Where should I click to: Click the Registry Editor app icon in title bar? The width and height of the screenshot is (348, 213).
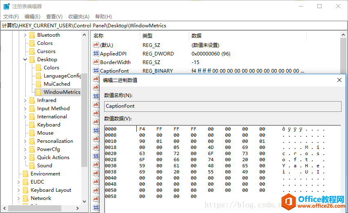[7, 7]
